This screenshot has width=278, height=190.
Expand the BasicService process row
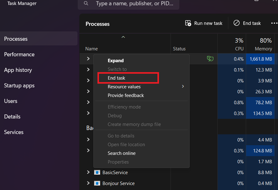pos(88,172)
